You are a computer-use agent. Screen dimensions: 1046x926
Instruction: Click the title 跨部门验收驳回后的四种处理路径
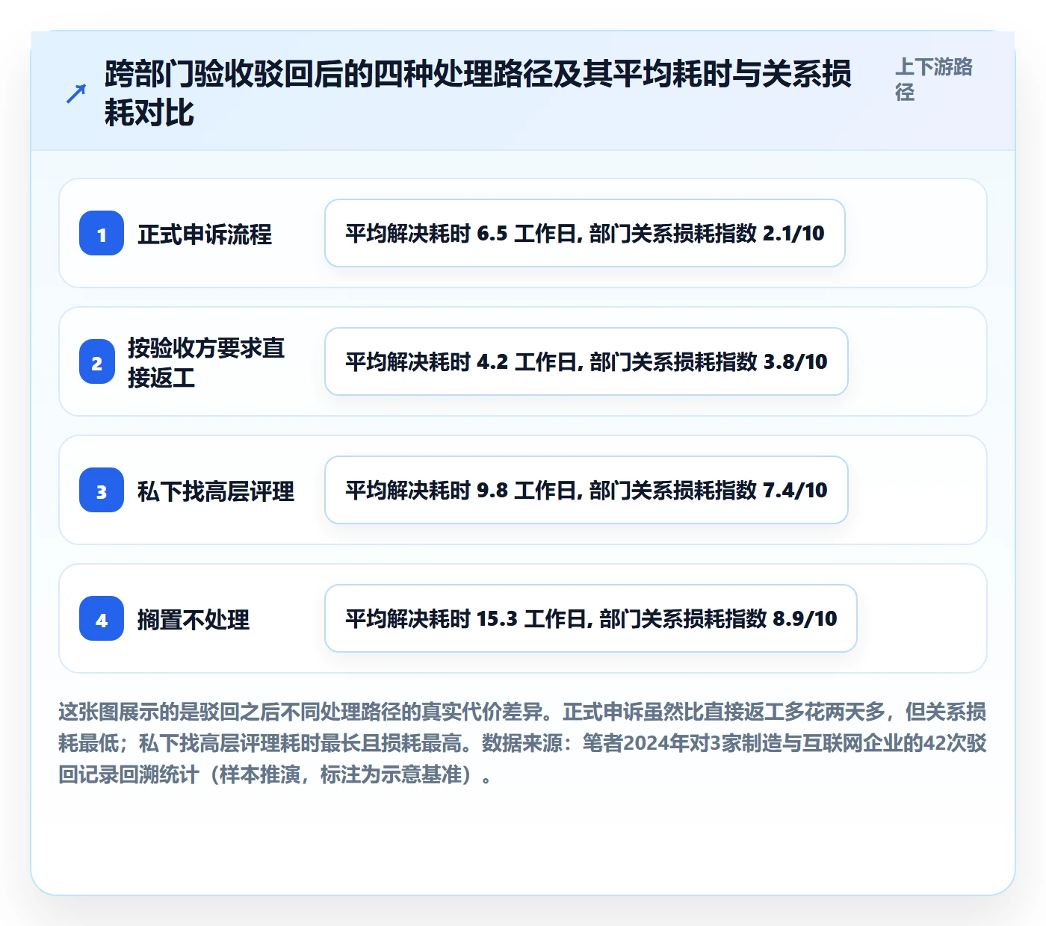click(x=478, y=93)
